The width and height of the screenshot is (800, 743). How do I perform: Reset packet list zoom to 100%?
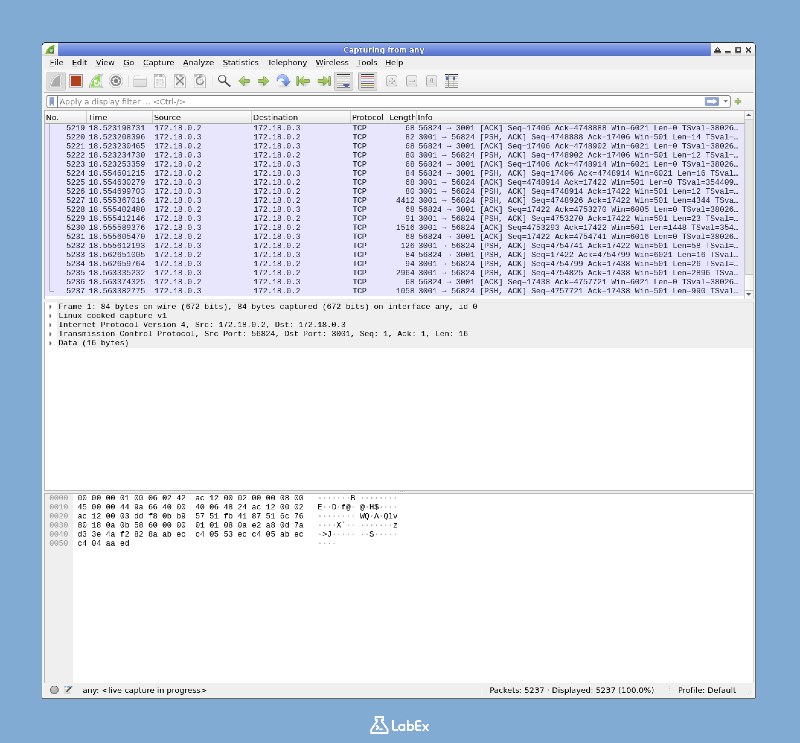(430, 81)
